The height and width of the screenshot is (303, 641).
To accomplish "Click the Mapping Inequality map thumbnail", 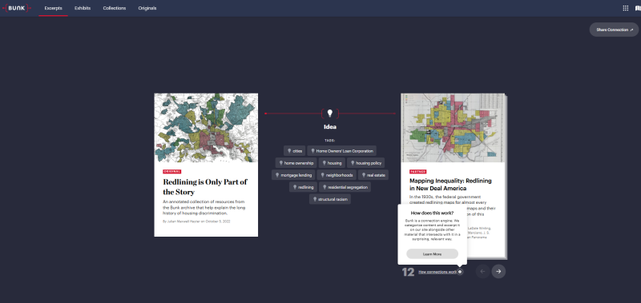I will coord(453,128).
